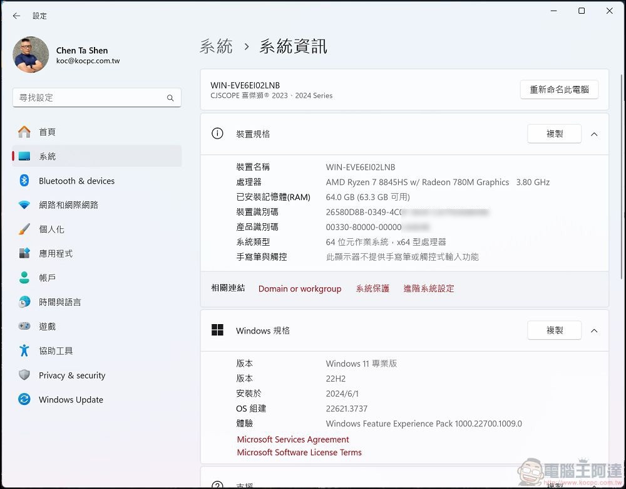
Task: Click the network Wi-Fi icon
Action: click(x=24, y=205)
